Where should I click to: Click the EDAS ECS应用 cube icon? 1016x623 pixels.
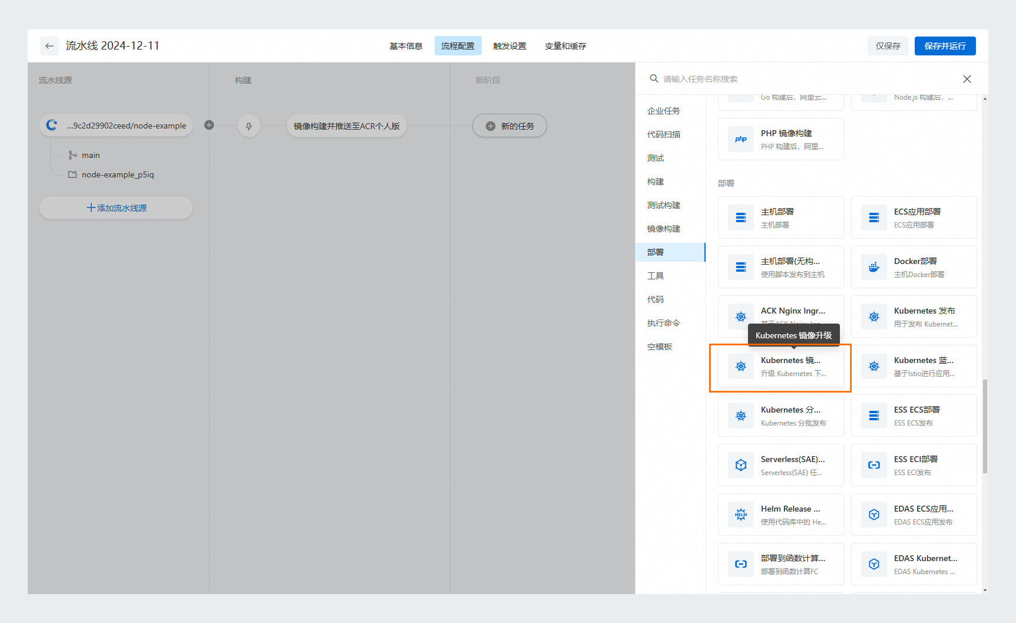pos(874,515)
